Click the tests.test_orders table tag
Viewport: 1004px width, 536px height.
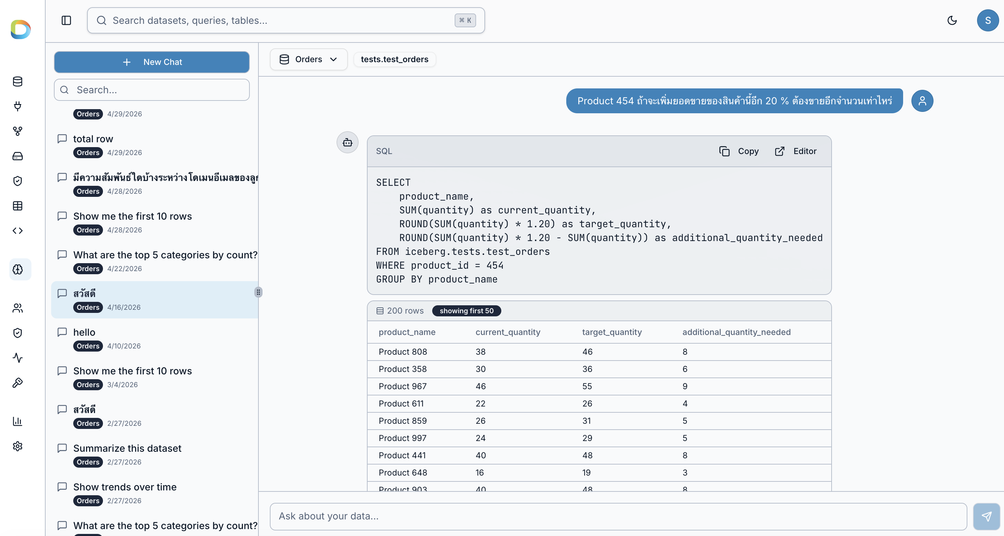[395, 59]
